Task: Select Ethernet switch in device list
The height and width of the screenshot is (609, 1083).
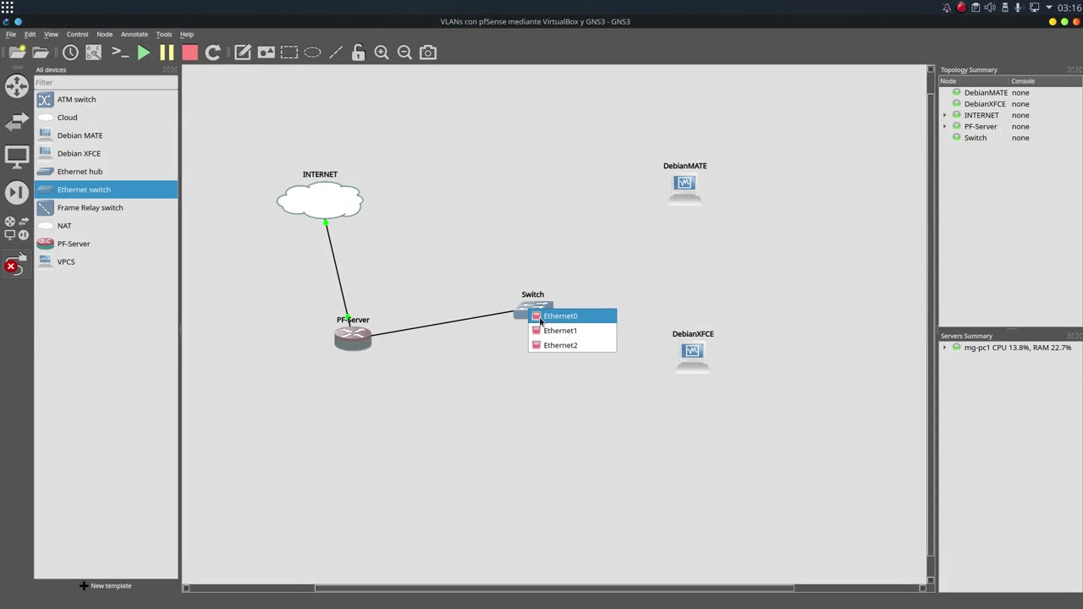Action: click(x=106, y=189)
